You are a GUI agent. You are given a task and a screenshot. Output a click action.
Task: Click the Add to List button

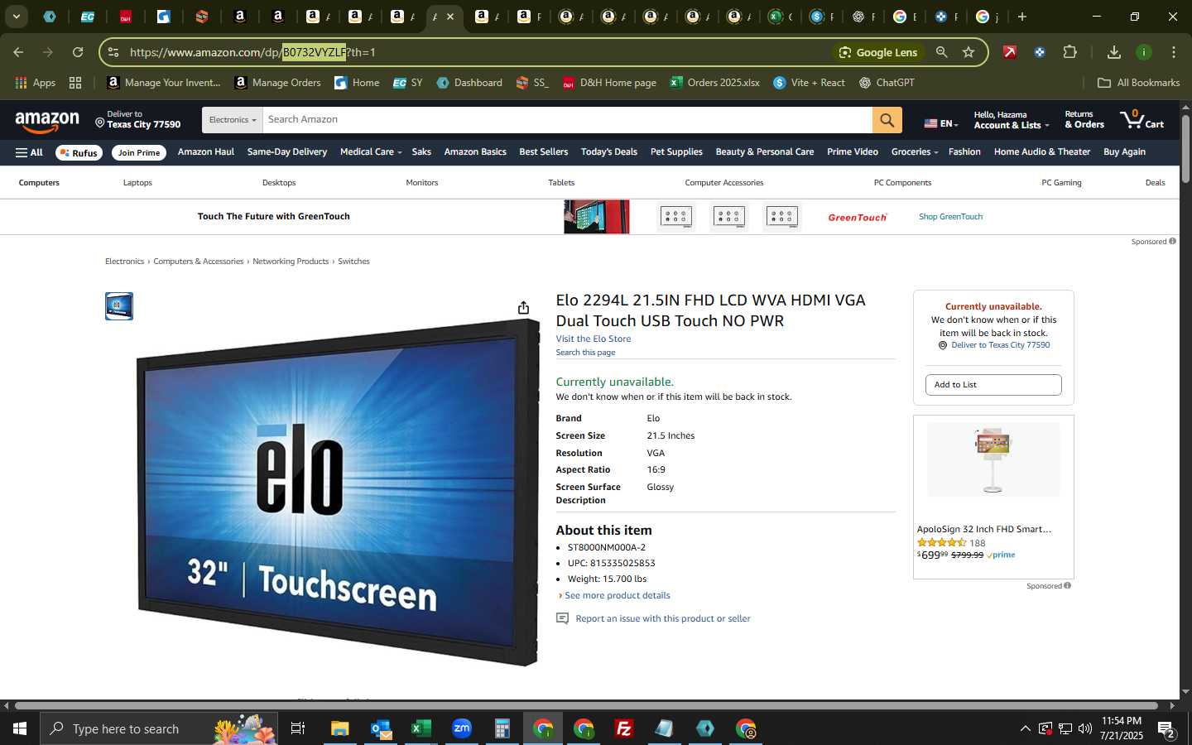[x=993, y=385]
